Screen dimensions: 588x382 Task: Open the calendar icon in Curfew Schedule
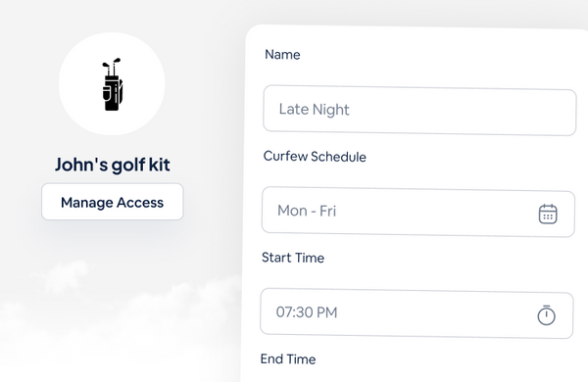click(x=548, y=215)
